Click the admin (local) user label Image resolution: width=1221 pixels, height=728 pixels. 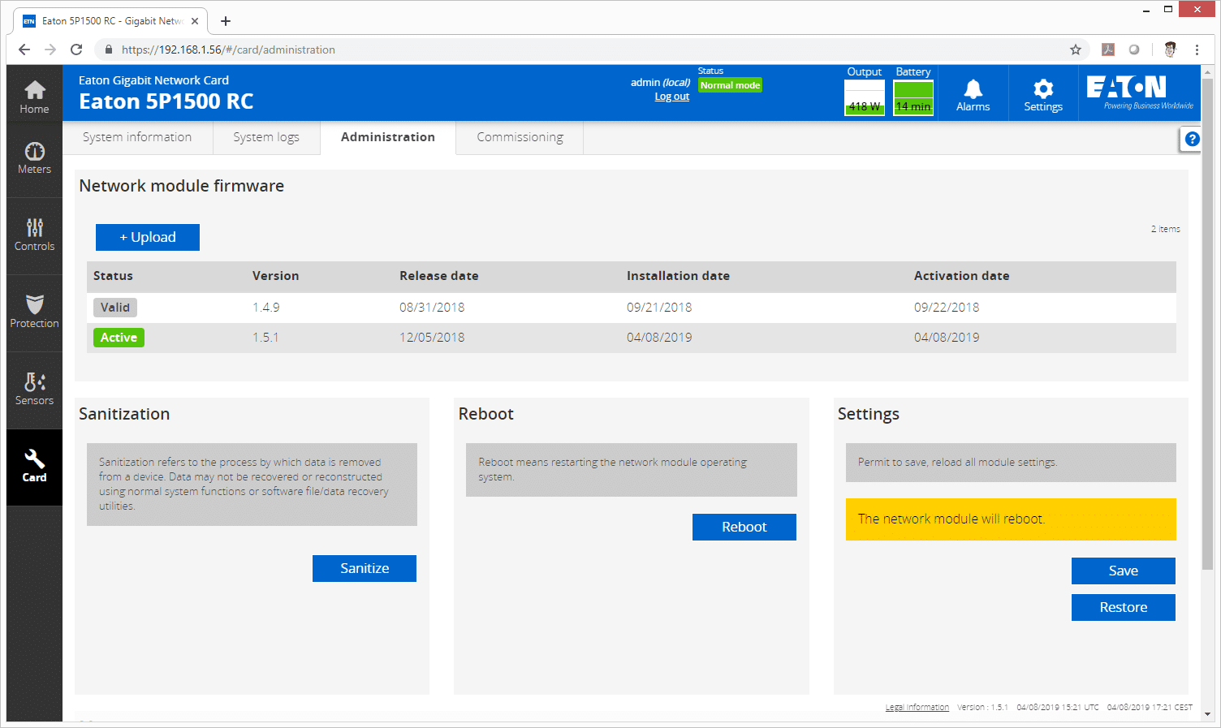click(x=660, y=82)
